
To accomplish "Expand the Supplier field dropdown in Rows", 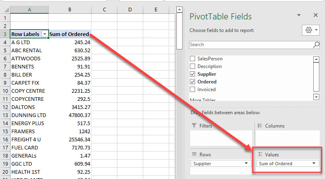I will coord(246,164).
